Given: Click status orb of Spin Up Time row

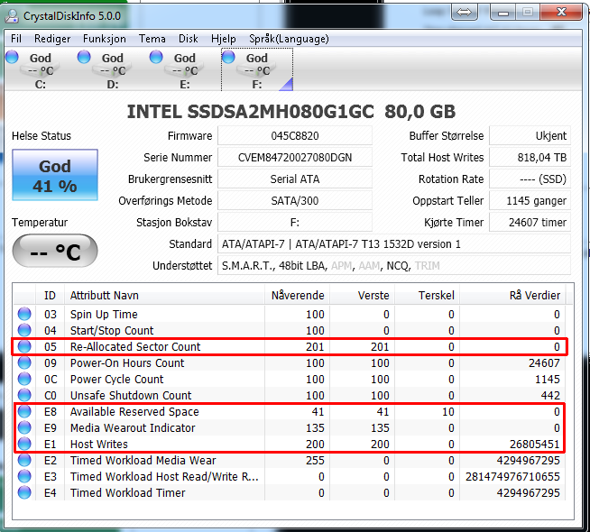Looking at the screenshot, I should tap(24, 314).
